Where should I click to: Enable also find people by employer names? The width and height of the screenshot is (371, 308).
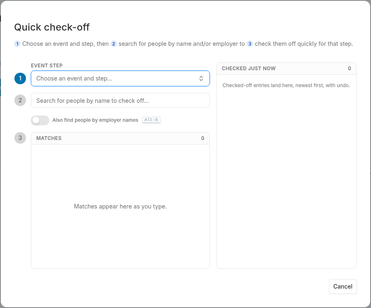click(40, 120)
